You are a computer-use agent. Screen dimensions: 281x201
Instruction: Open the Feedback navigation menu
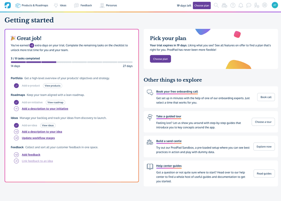[83, 5]
